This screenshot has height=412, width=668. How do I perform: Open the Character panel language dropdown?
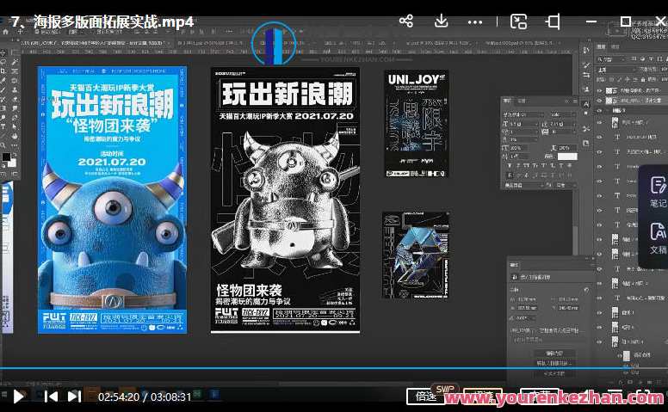(x=525, y=185)
